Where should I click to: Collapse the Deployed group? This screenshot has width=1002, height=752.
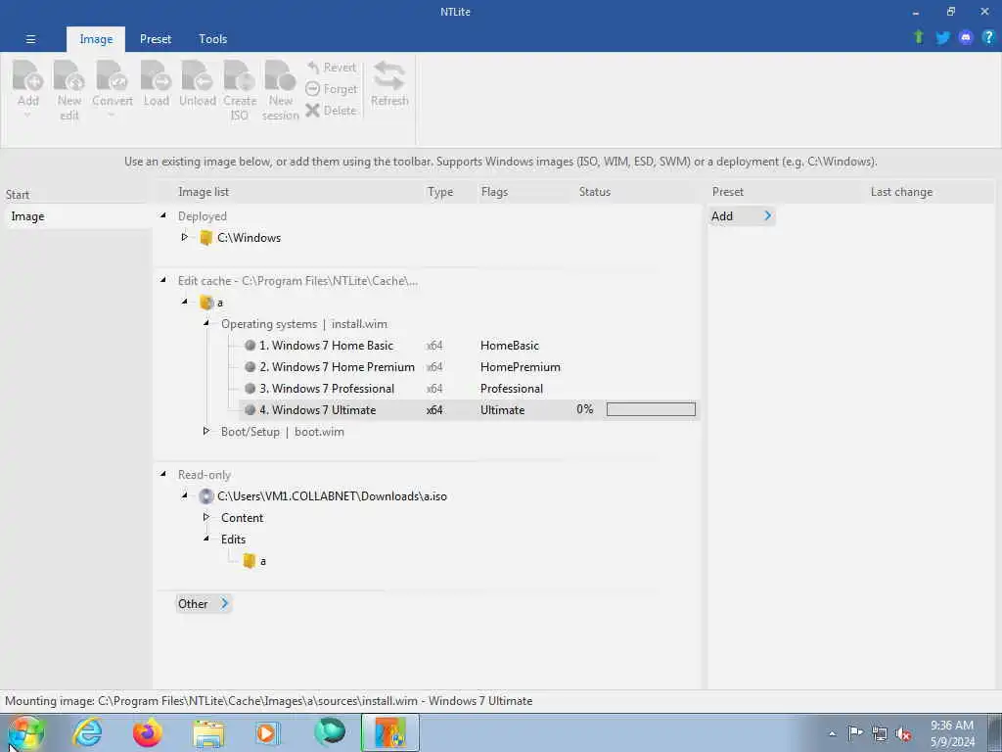(x=163, y=215)
